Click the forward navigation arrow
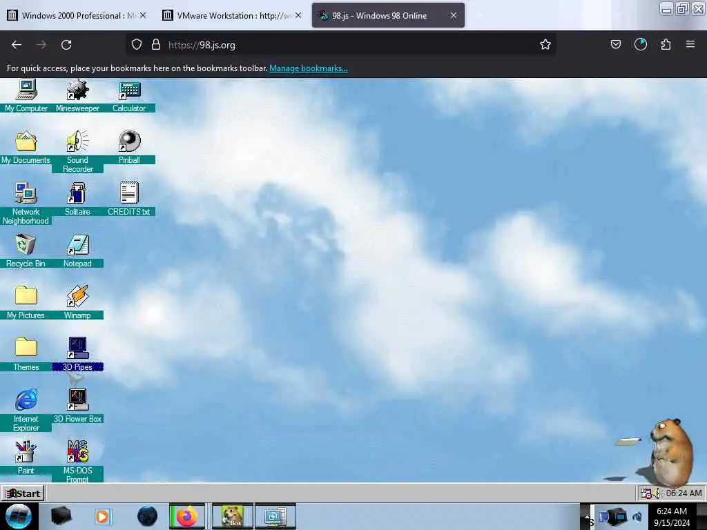The width and height of the screenshot is (707, 530). click(41, 45)
